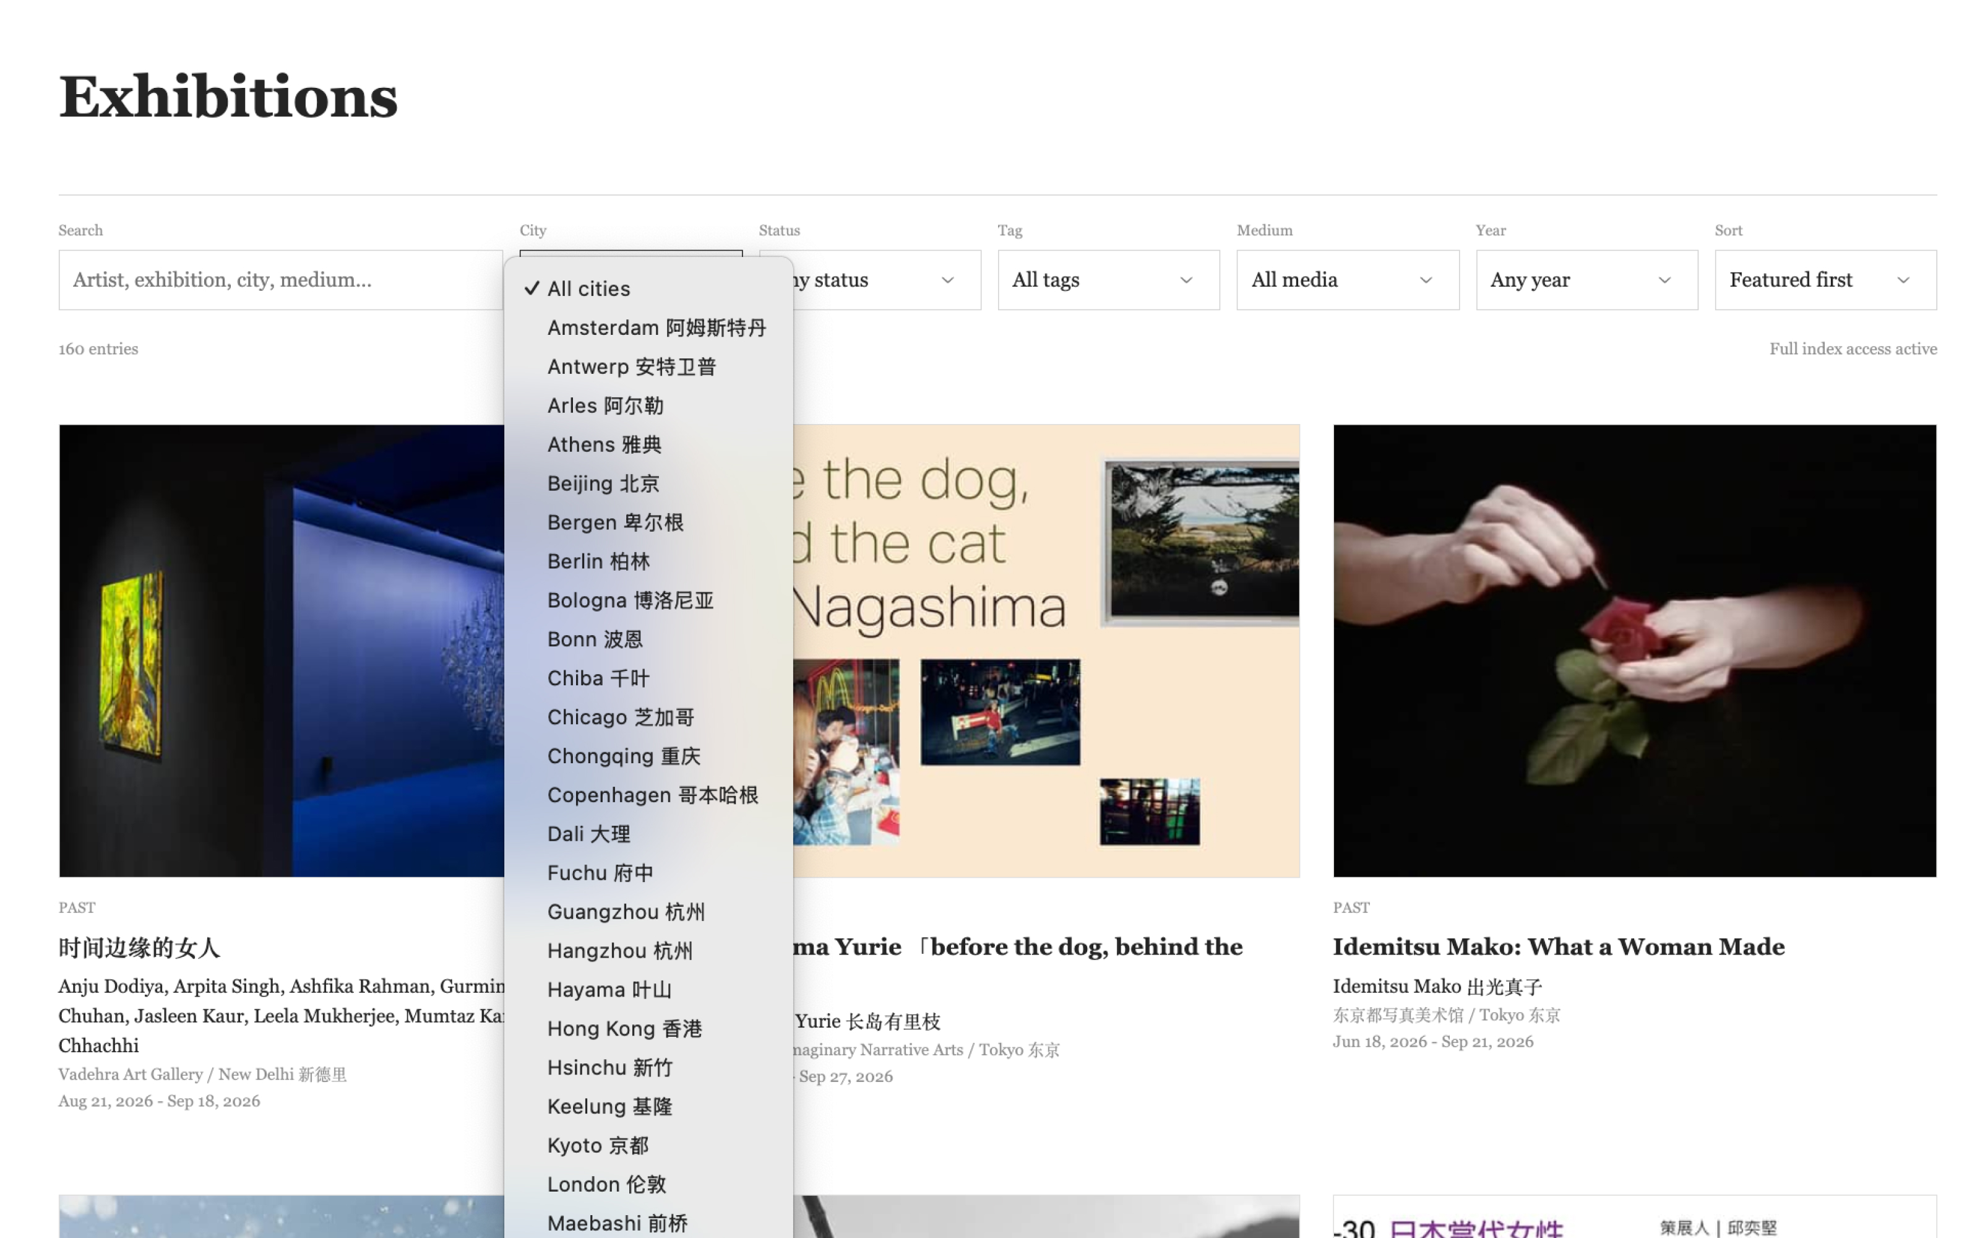Select Copenhagen 哥本哈根 option
This screenshot has width=1980, height=1238.
coord(648,794)
